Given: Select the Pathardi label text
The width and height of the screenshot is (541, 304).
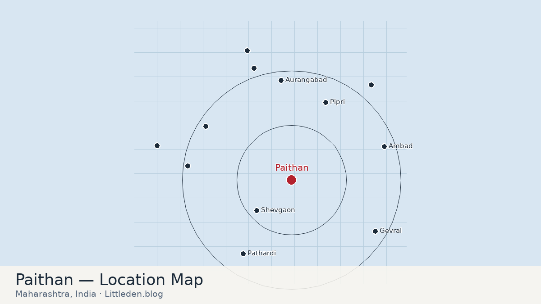Looking at the screenshot, I should click(x=261, y=254).
